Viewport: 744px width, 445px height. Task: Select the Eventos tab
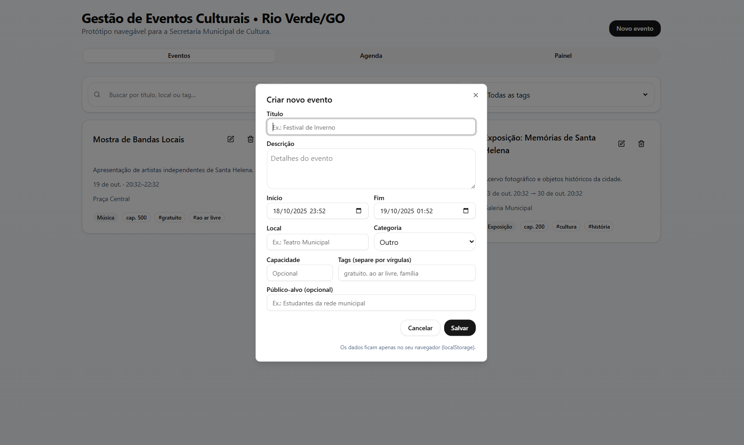coord(179,56)
